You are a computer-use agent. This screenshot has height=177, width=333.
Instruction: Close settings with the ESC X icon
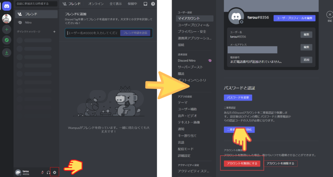(x=330, y=15)
